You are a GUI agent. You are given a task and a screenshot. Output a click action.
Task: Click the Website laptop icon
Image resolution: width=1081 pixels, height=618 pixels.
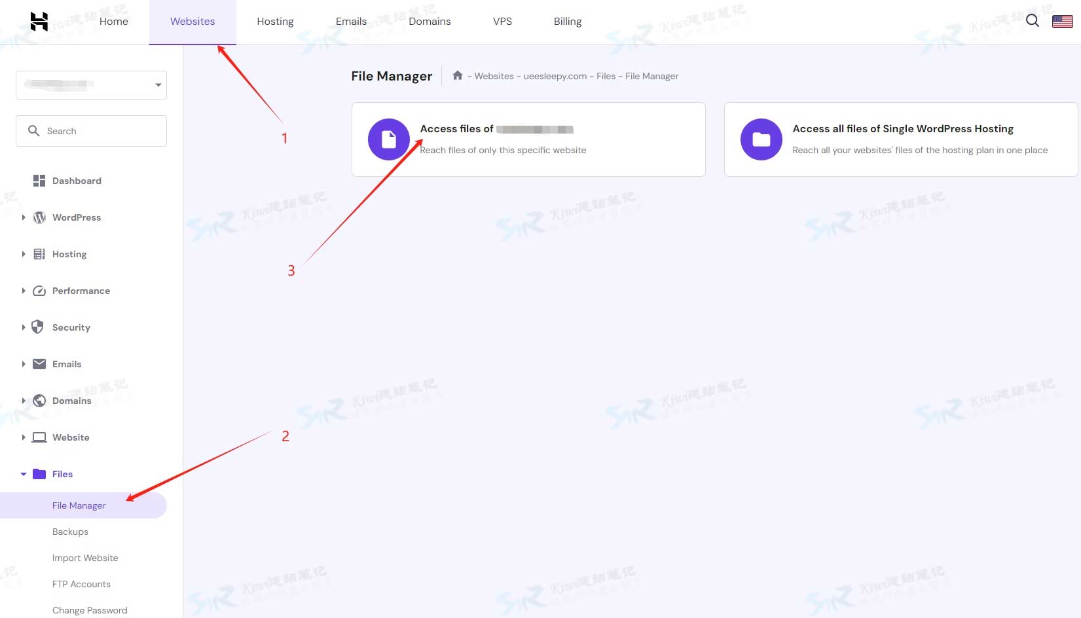39,437
